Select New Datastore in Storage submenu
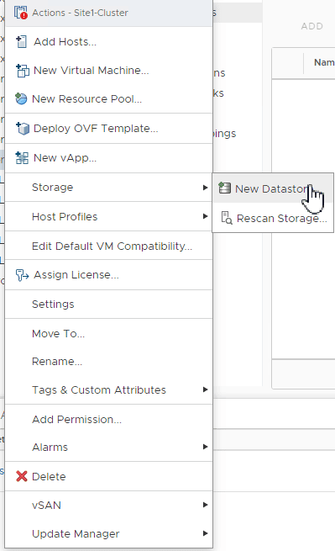 click(273, 188)
